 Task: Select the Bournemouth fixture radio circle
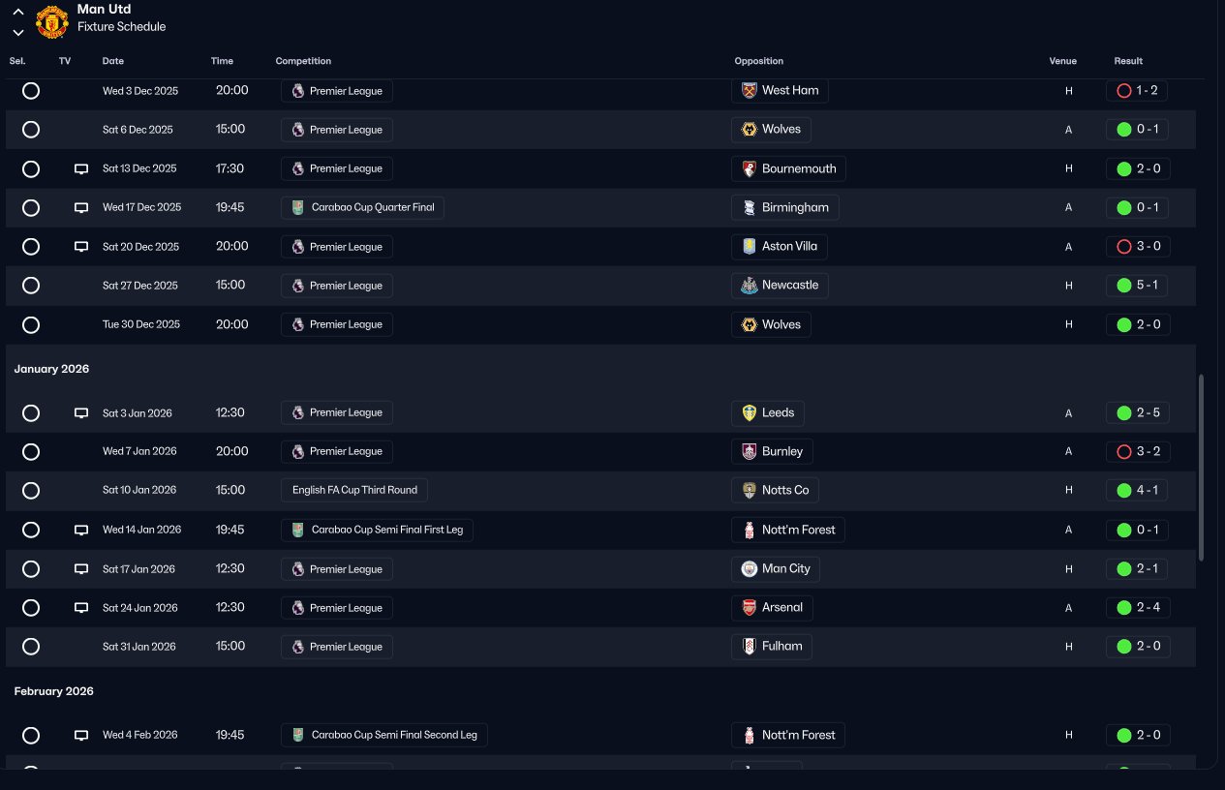(x=31, y=168)
